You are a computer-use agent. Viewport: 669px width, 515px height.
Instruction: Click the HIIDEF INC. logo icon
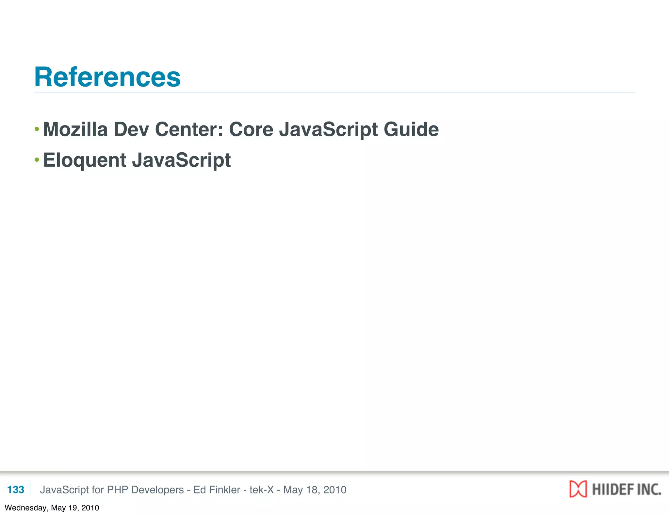[x=578, y=489]
